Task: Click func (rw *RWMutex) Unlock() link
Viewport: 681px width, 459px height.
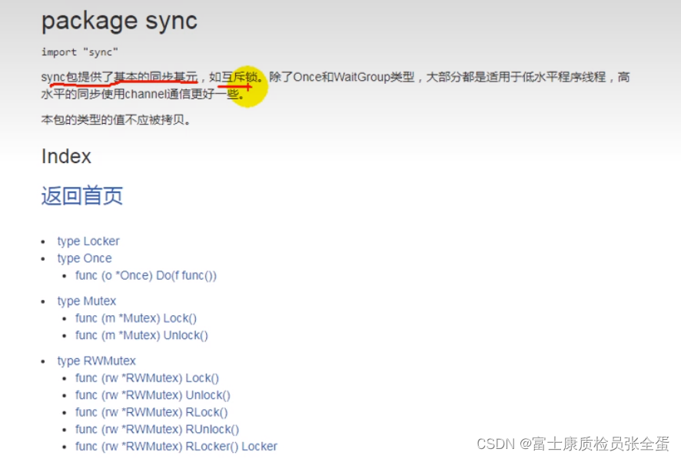Action: tap(152, 394)
